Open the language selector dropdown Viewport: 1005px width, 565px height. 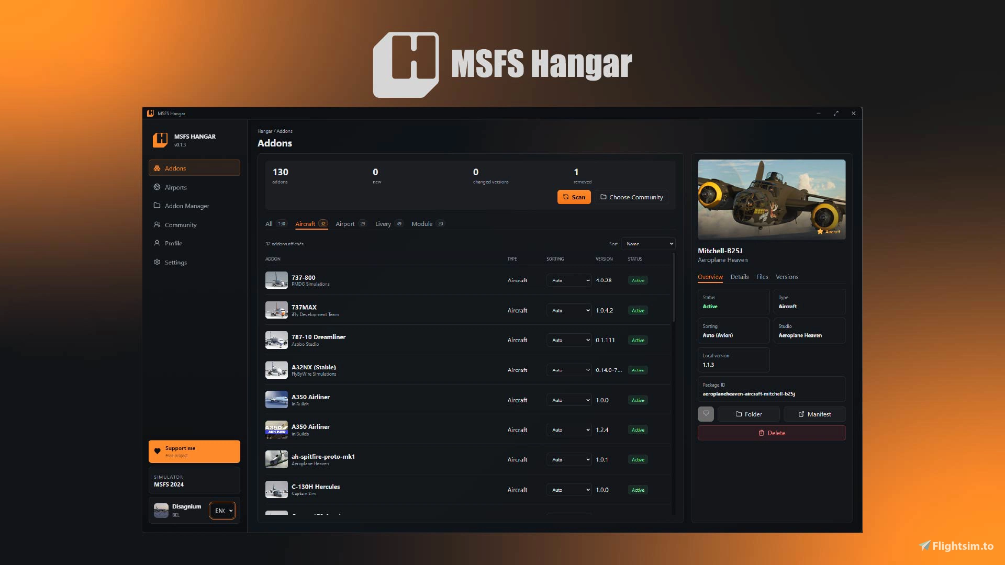tap(223, 511)
